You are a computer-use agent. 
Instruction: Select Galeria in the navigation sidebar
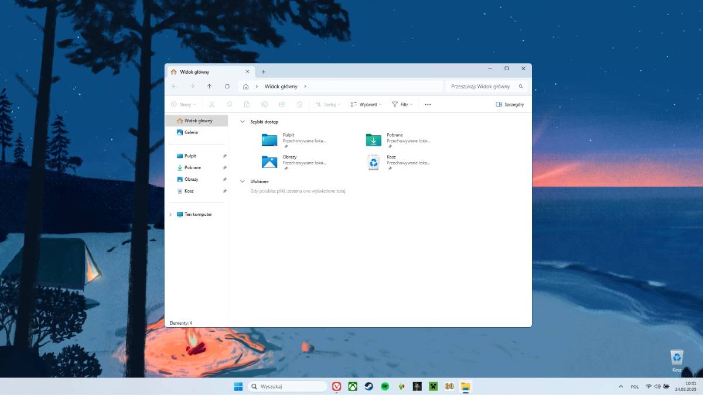(190, 132)
